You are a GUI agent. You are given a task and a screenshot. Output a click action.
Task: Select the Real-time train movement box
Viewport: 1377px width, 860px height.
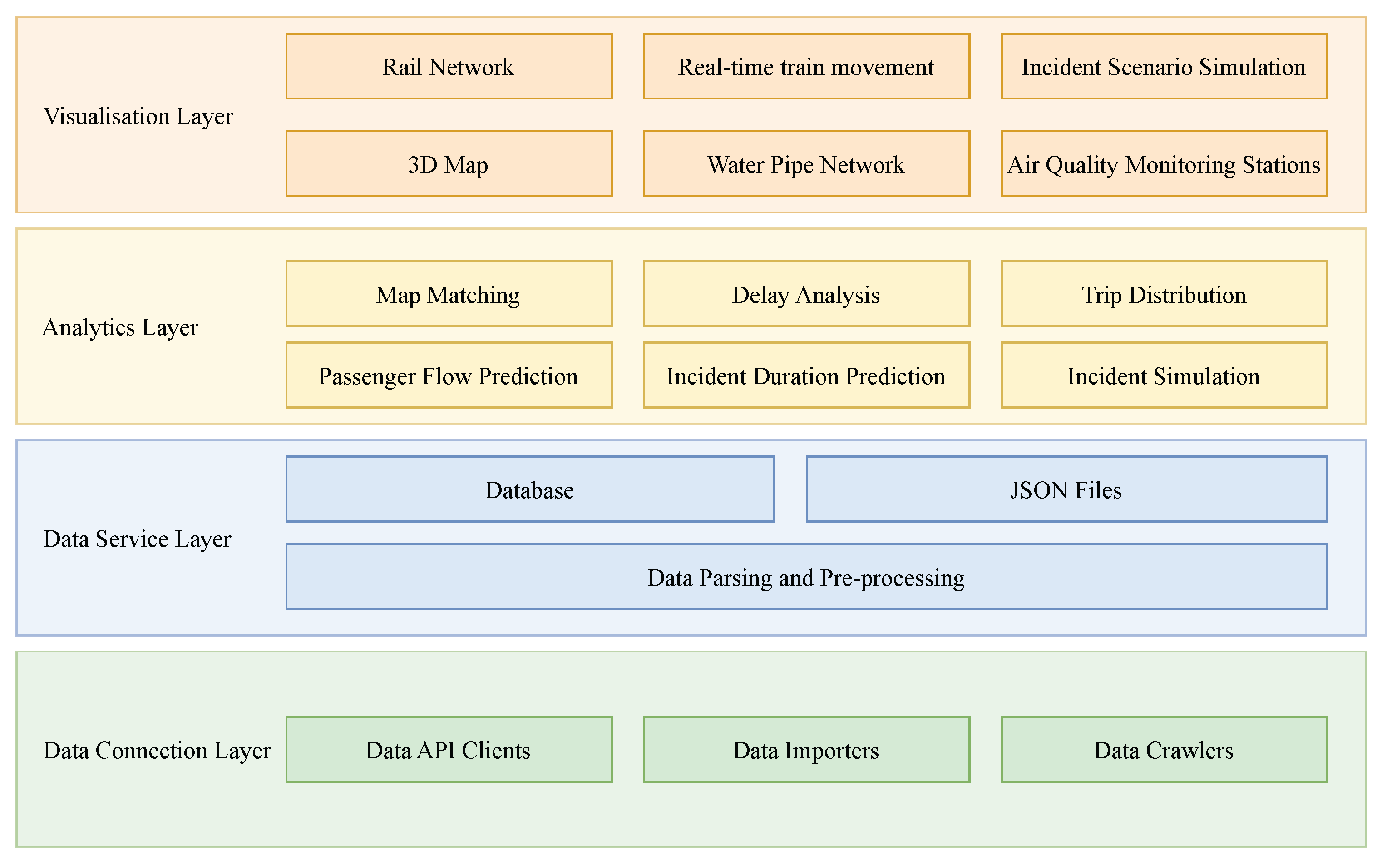pos(806,66)
